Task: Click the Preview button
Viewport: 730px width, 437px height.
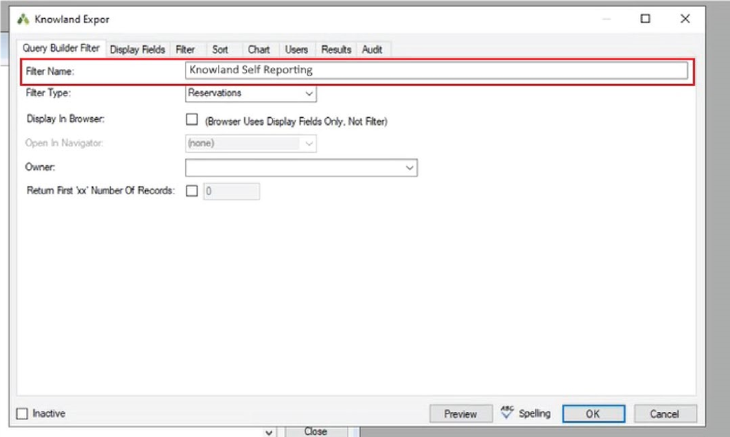Action: 460,414
